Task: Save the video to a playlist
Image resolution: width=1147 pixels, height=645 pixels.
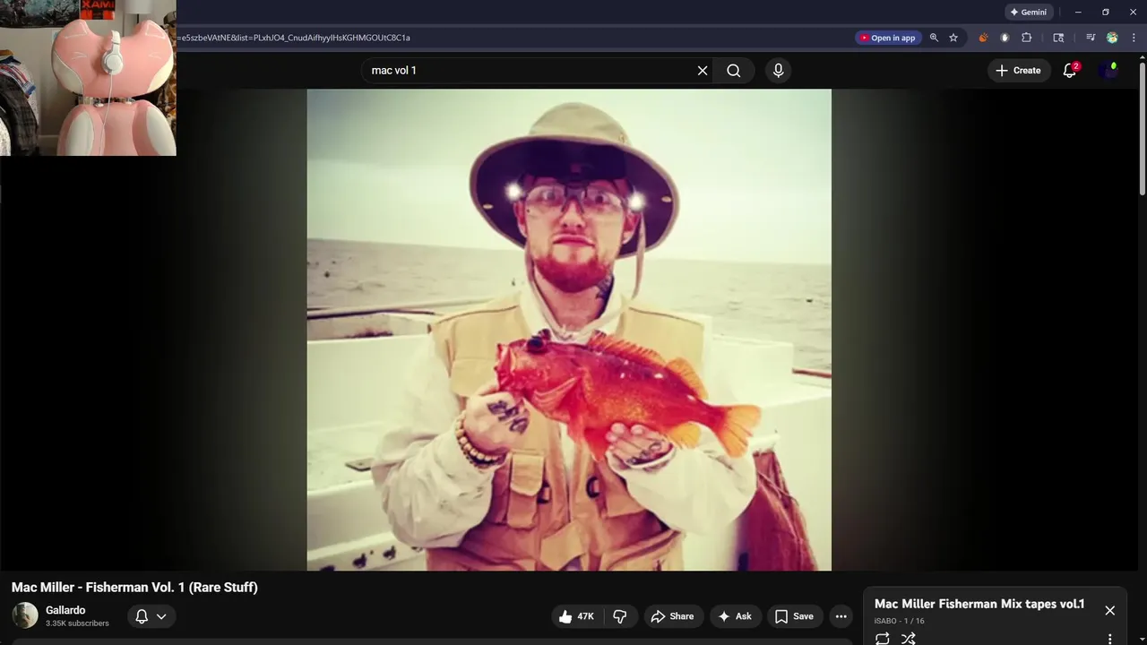Action: (x=795, y=616)
